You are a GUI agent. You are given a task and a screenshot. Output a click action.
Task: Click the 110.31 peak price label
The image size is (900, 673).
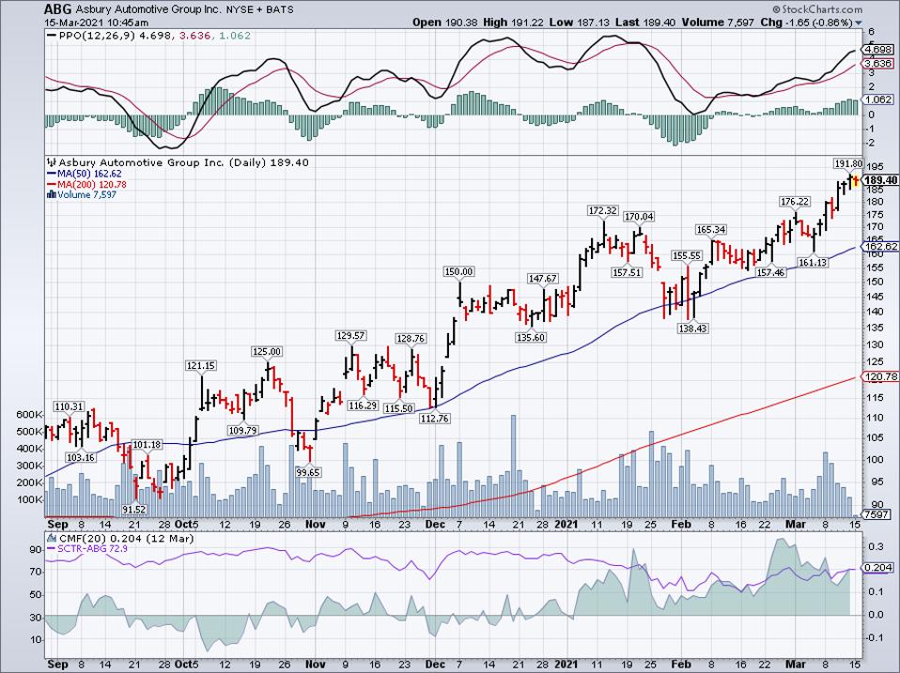tap(69, 406)
